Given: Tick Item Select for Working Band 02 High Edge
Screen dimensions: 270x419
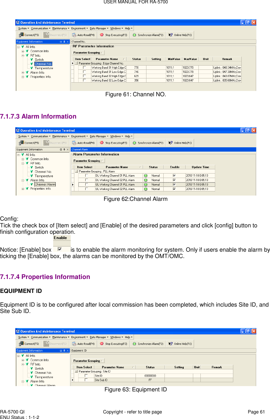Looking at the screenshot, I should pos(84,76).
